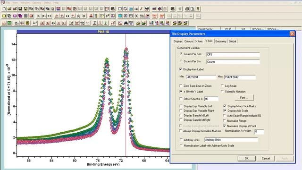The image size is (302, 170).
Task: Select the Counts Per Sec. radio button
Action: click(x=181, y=54)
